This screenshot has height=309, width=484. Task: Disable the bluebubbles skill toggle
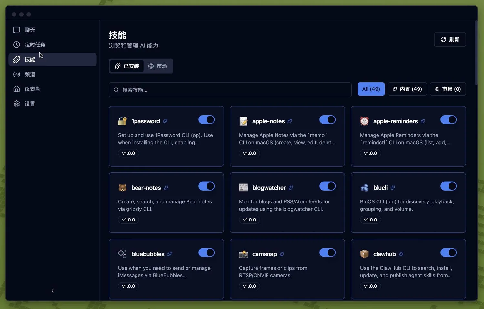pos(207,253)
